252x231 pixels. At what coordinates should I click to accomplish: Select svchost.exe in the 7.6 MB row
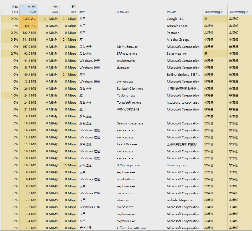coord(125,207)
